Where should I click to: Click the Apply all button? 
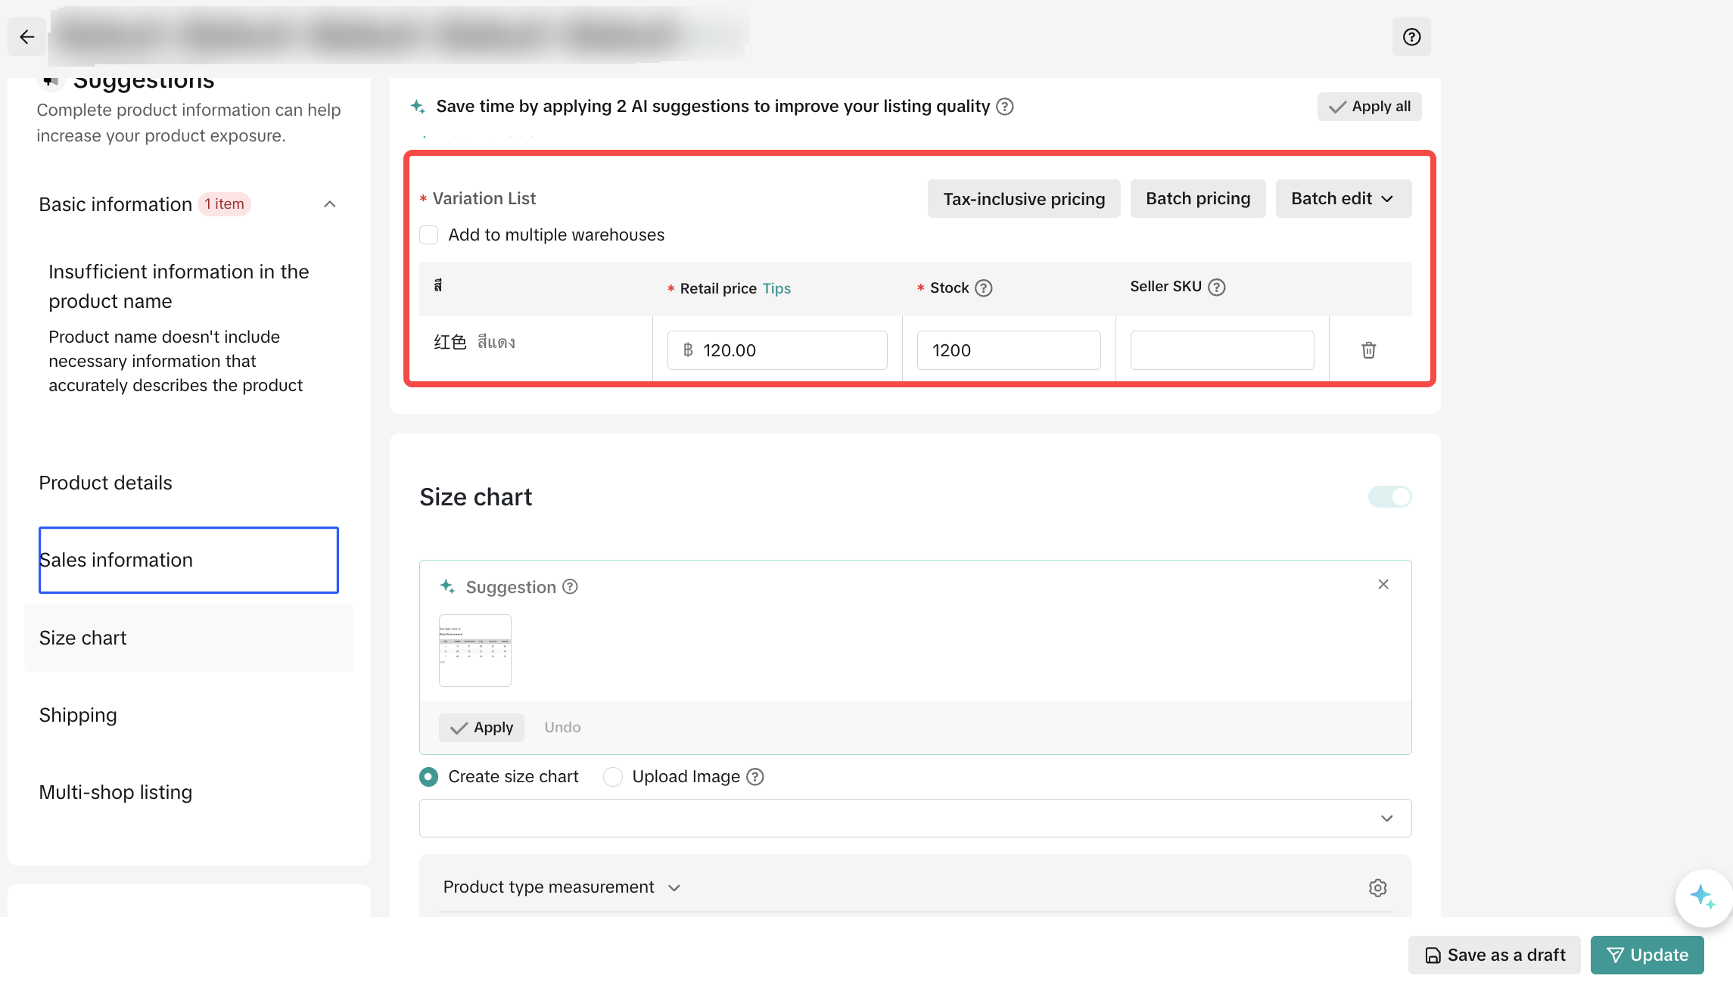click(x=1369, y=107)
